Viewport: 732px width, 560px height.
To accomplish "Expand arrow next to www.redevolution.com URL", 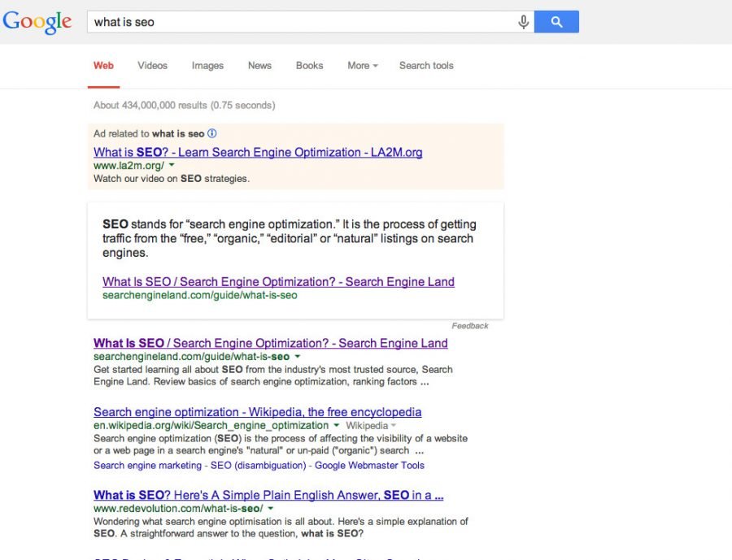I will (270, 508).
